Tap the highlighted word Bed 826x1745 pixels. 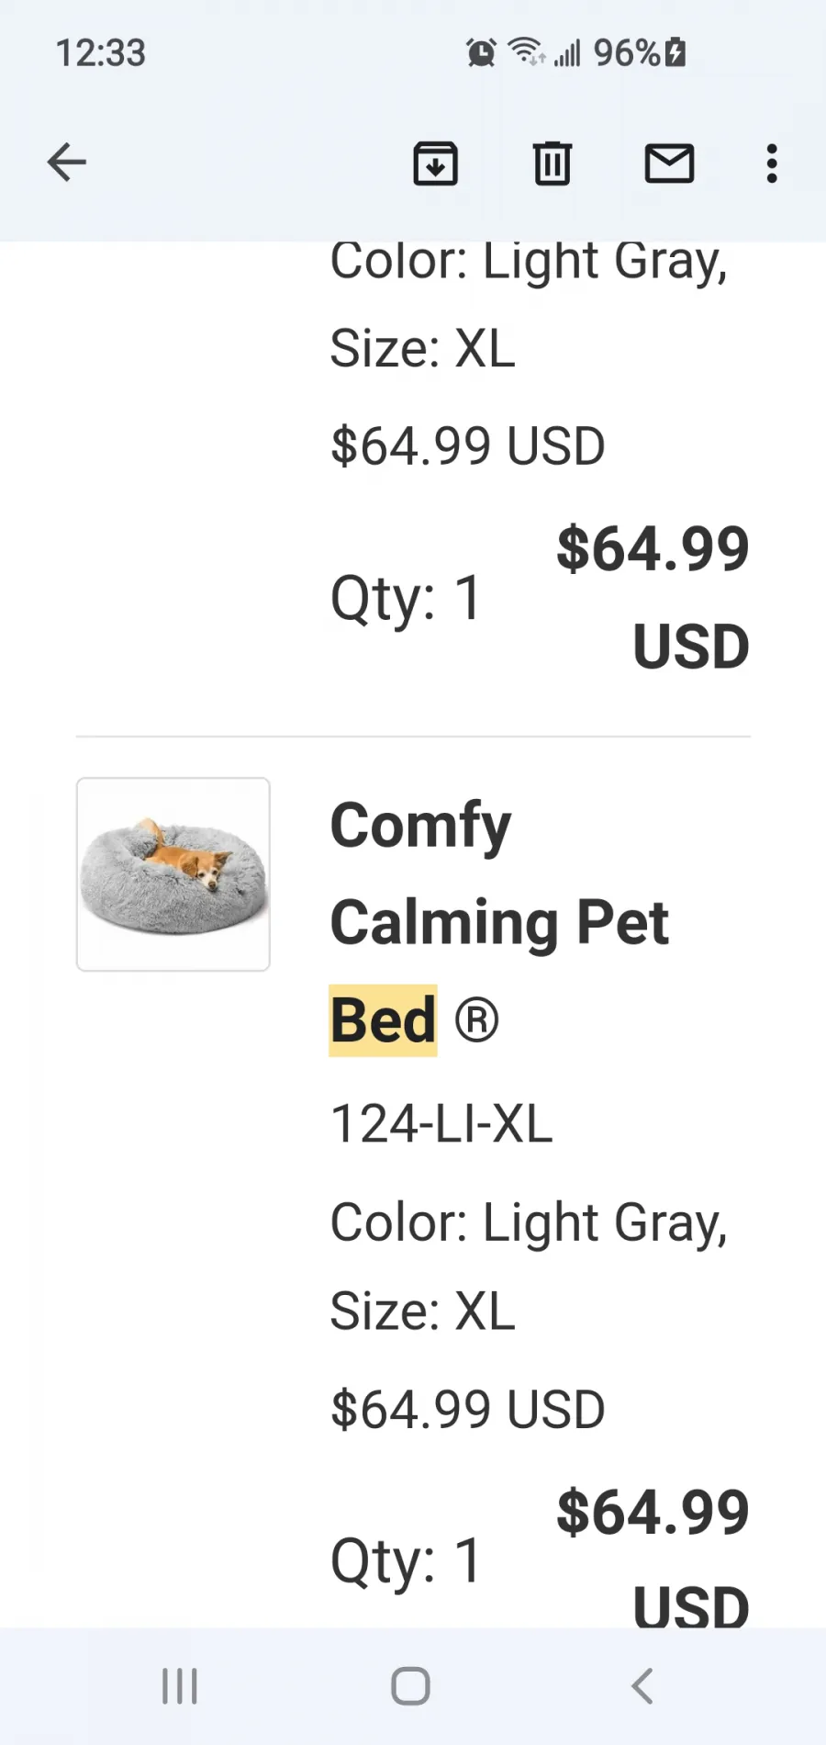383,1020
